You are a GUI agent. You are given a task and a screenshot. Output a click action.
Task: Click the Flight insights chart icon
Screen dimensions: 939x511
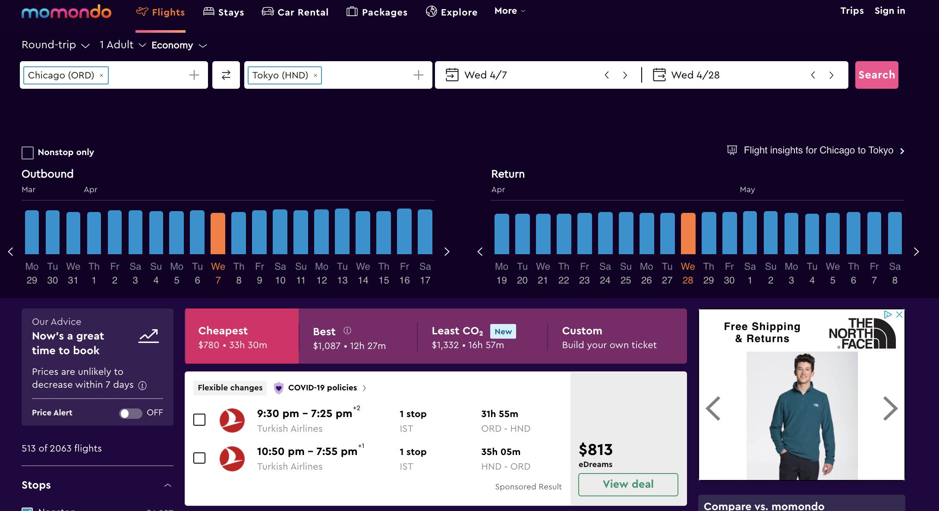(x=732, y=150)
